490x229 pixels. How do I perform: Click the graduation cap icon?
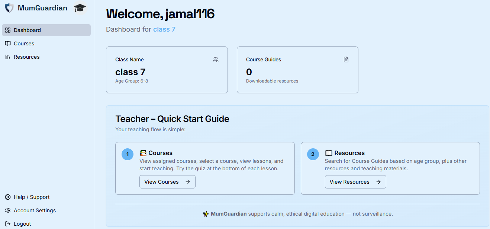click(x=80, y=8)
